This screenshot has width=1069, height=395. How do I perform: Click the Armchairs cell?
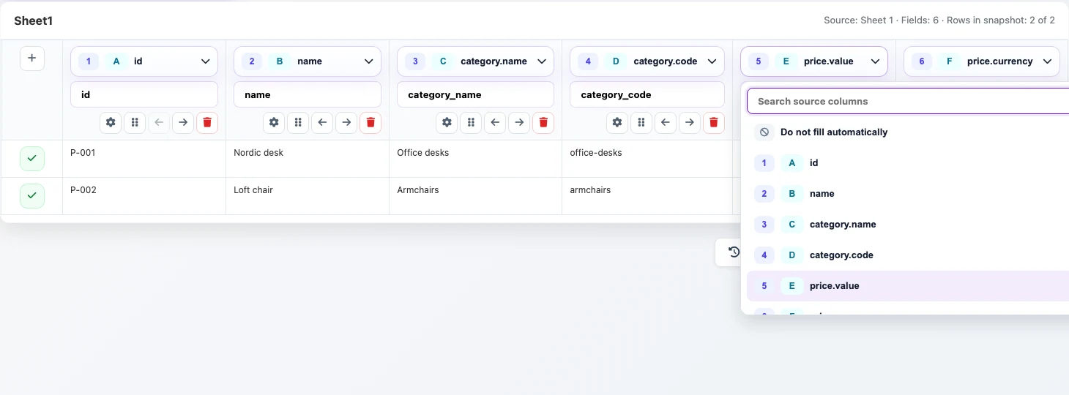[x=475, y=196]
